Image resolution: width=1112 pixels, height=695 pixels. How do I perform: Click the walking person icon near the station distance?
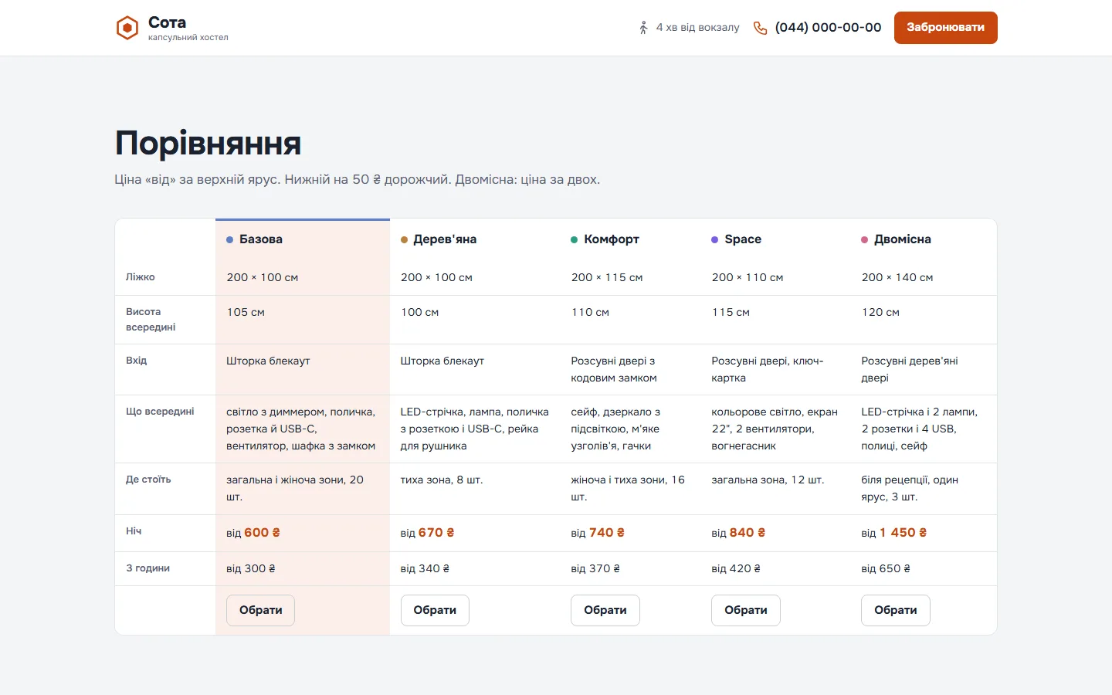[643, 28]
